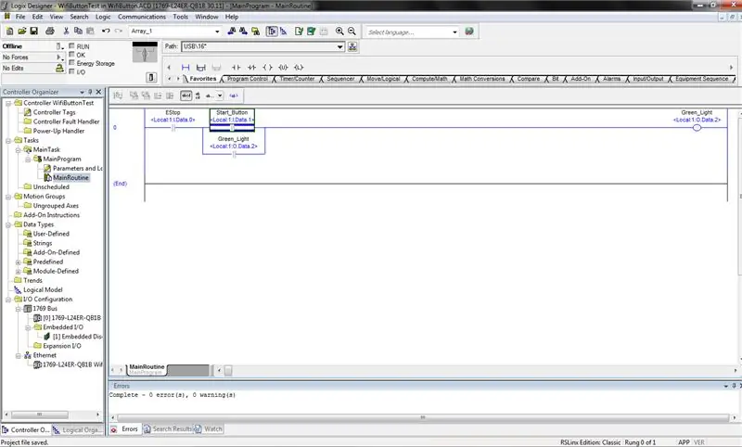
Task: Insert an Output Energize coil instruction
Action: (267, 67)
